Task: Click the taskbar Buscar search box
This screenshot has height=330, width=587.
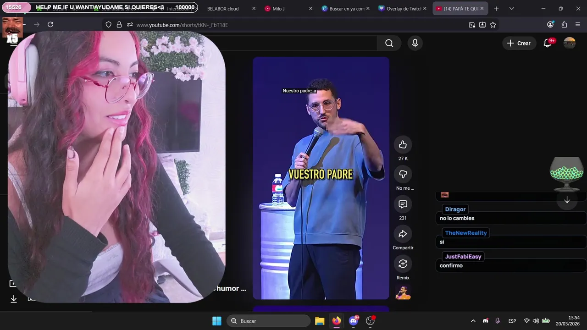Action: point(269,321)
